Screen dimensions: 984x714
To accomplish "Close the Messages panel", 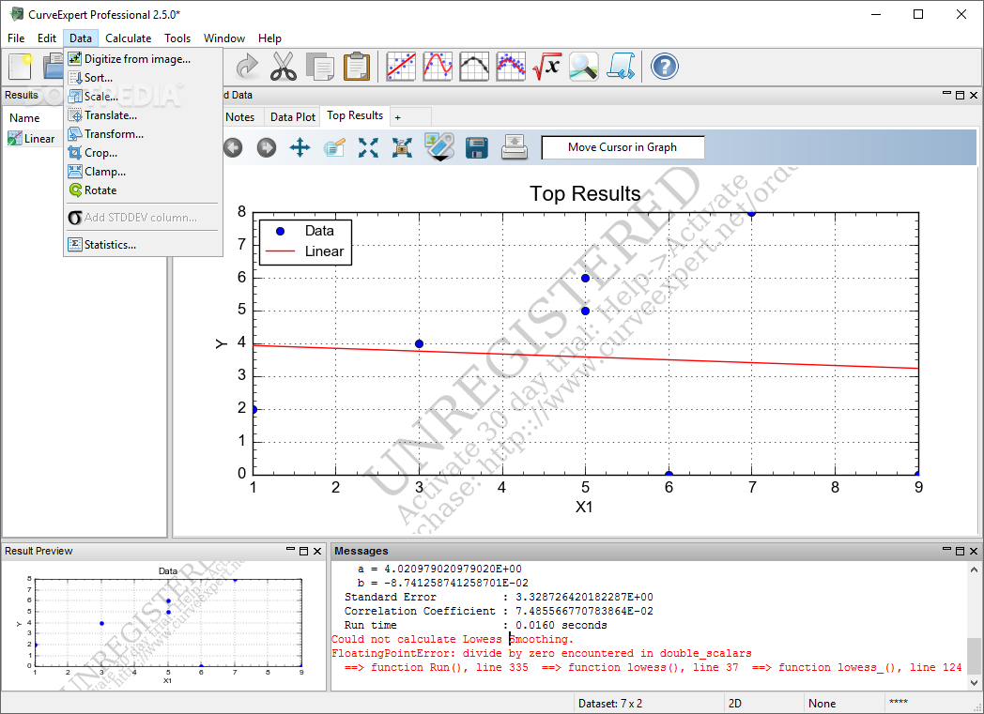I will (x=974, y=551).
